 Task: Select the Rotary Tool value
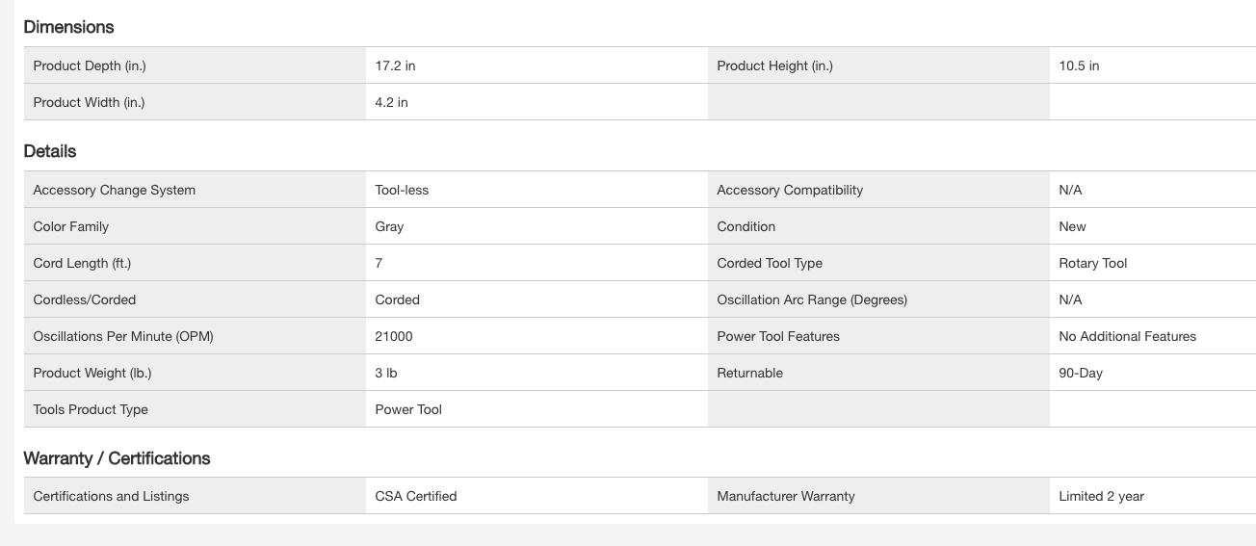(x=1092, y=263)
